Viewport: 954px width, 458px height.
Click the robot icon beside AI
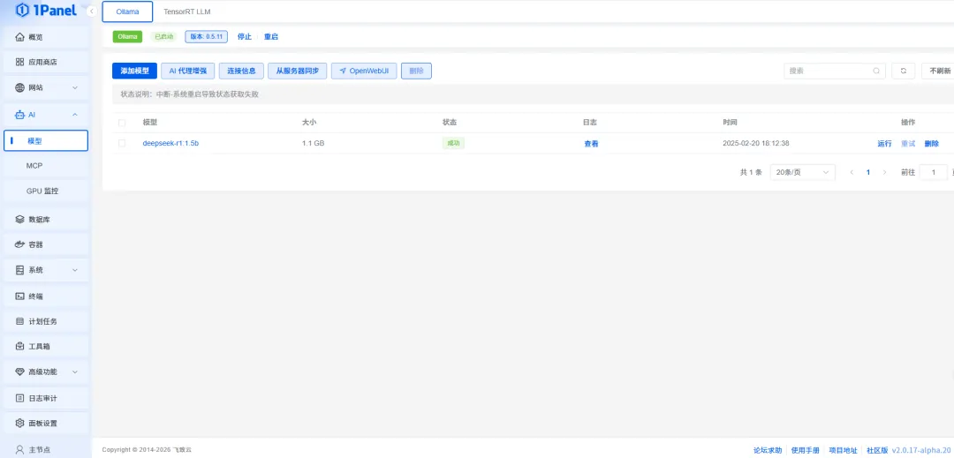click(x=19, y=114)
